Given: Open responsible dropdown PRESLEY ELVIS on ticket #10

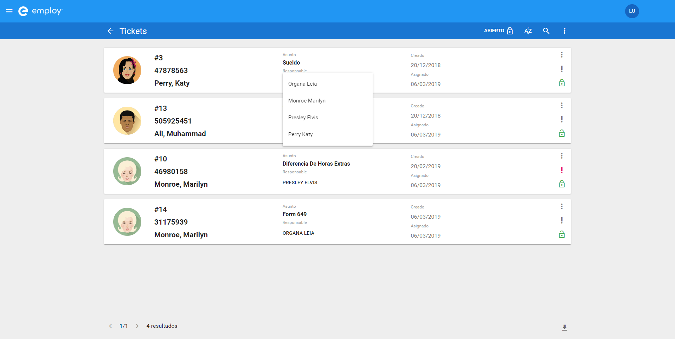Looking at the screenshot, I should pyautogui.click(x=300, y=182).
